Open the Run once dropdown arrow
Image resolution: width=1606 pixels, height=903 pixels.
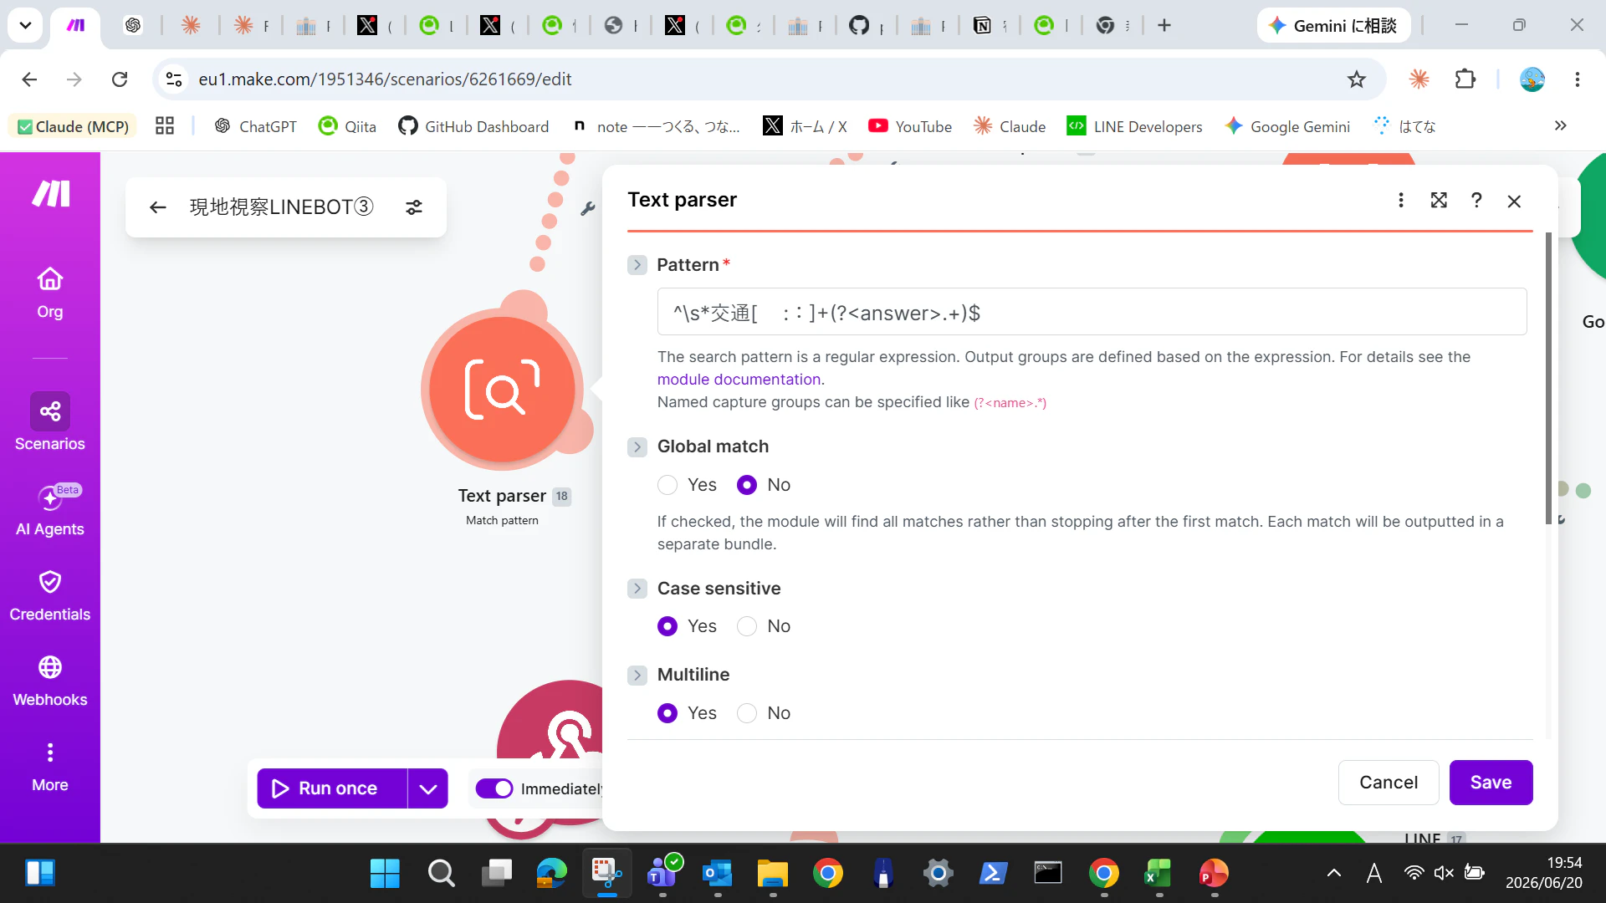coord(428,788)
